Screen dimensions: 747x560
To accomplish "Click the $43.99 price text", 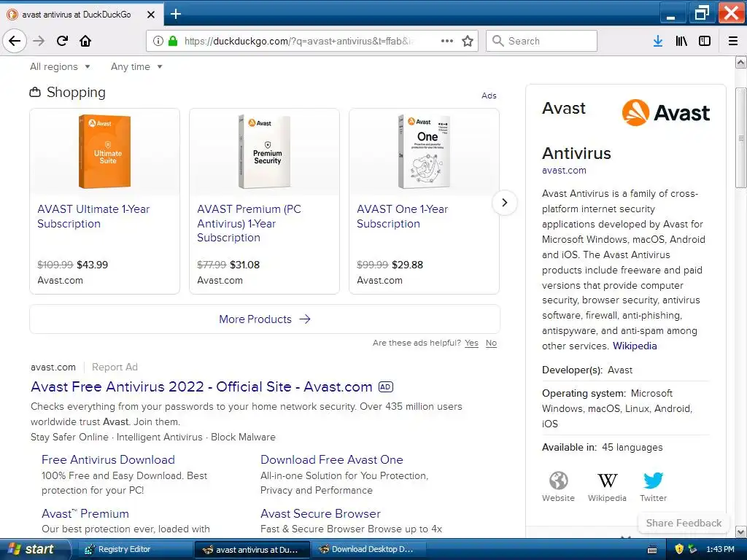I will coord(93,265).
